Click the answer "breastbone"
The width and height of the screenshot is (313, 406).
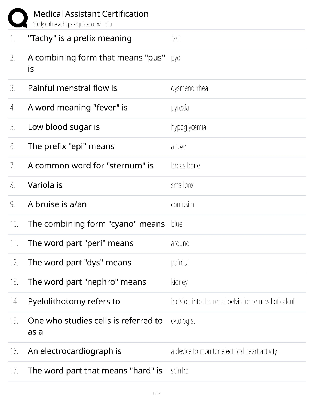pos(185,166)
